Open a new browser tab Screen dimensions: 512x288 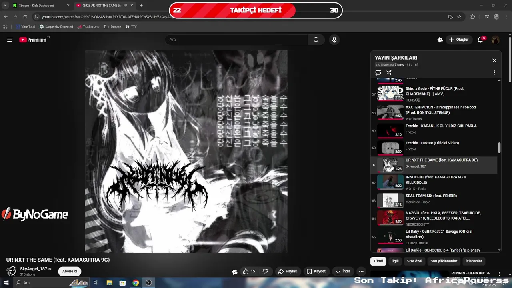(141, 6)
